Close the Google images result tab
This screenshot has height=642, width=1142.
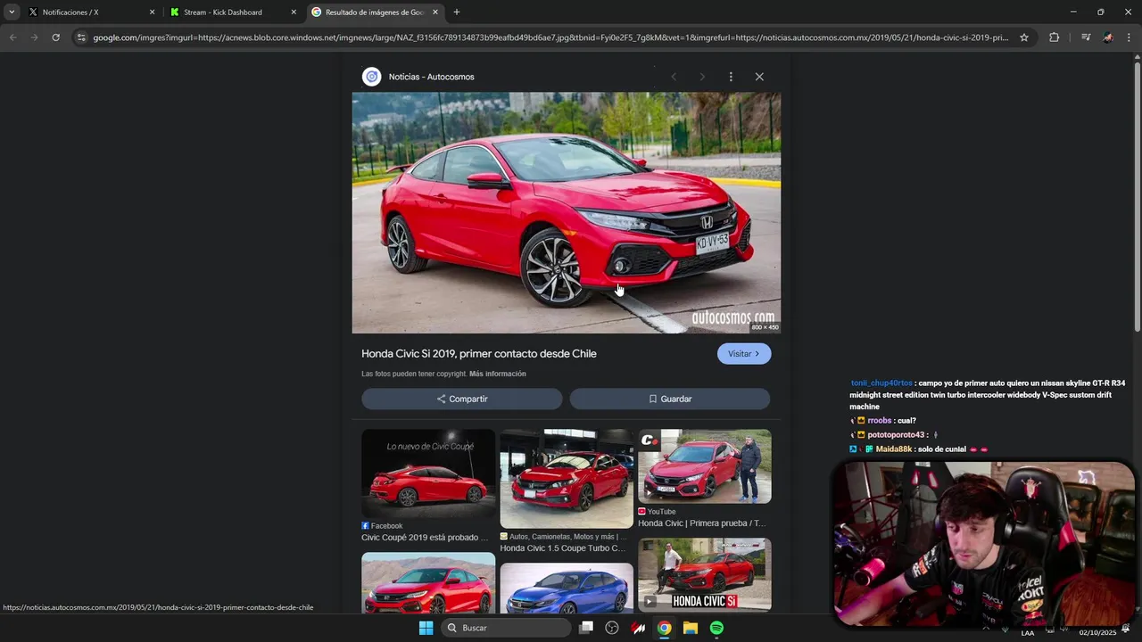[x=435, y=12]
